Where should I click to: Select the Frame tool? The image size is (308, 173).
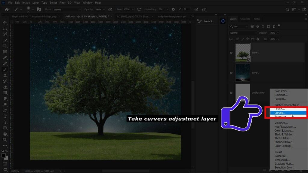[x=5, y=52]
